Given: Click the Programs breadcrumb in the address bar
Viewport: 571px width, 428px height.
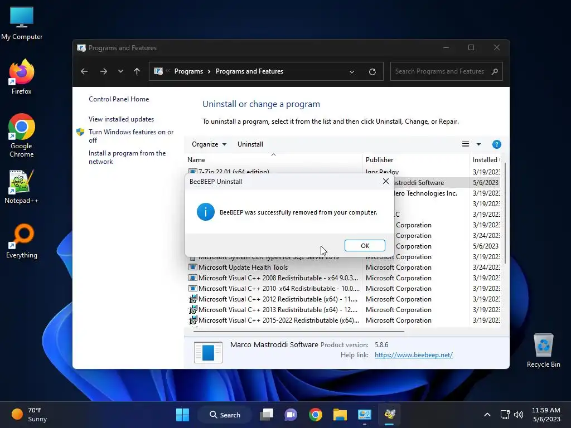Looking at the screenshot, I should [x=188, y=71].
